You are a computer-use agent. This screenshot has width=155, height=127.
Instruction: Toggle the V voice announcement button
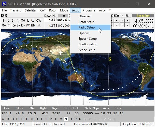pos(18,20)
